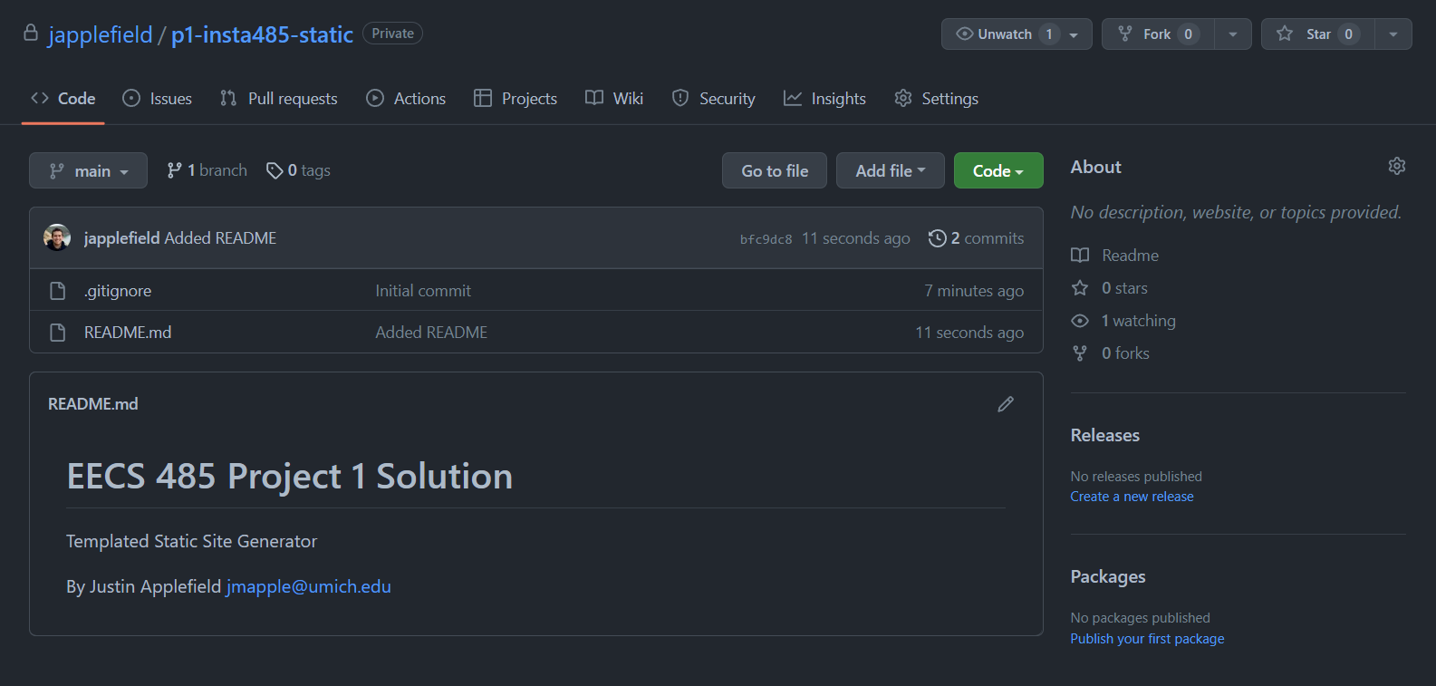Switch to the Issues tab
This screenshot has width=1436, height=686.
pyautogui.click(x=158, y=99)
